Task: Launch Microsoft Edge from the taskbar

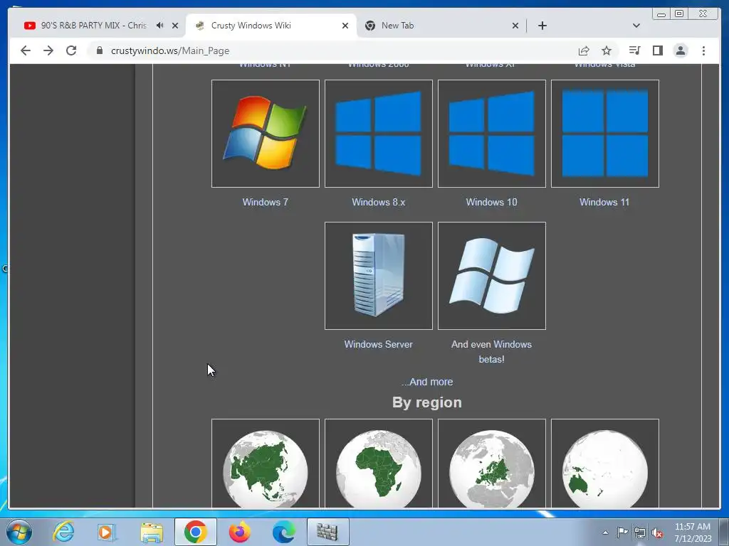Action: point(283,532)
